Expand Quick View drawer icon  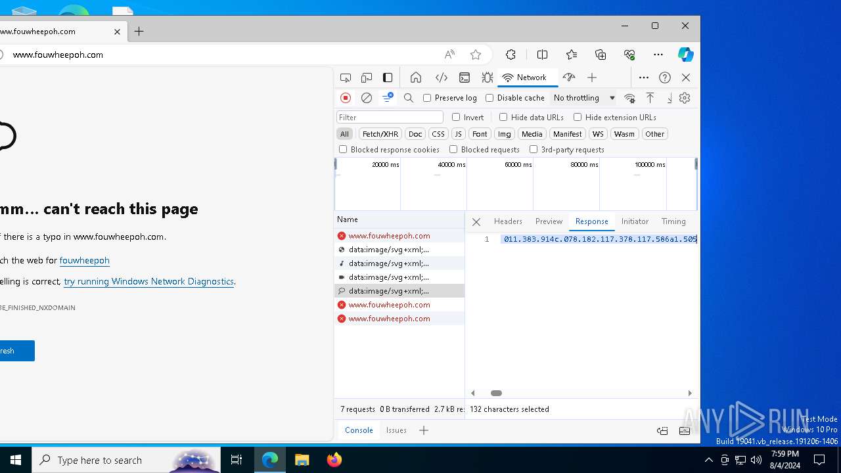(685, 431)
